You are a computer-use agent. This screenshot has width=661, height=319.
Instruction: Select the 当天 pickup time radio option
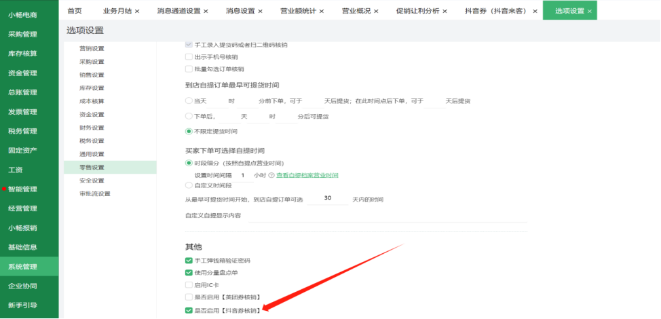pos(189,101)
